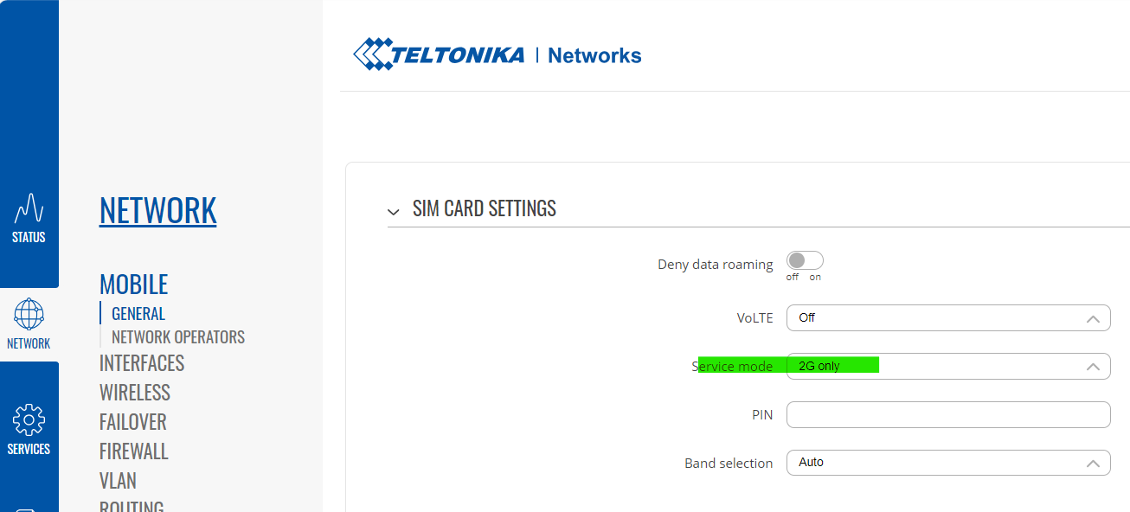Open the Wireless menu item
Image resolution: width=1130 pixels, height=512 pixels.
(135, 392)
